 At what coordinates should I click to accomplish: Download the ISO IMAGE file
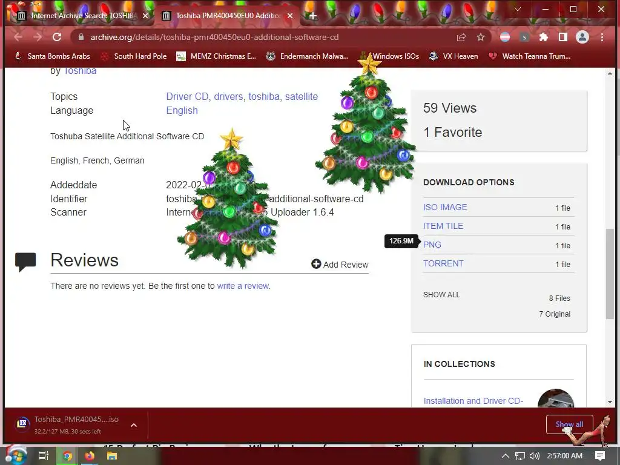(x=445, y=207)
